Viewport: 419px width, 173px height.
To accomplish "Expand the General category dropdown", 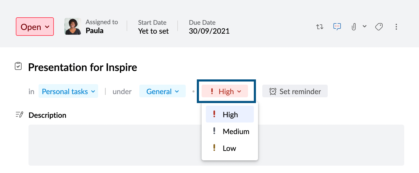I will (162, 91).
